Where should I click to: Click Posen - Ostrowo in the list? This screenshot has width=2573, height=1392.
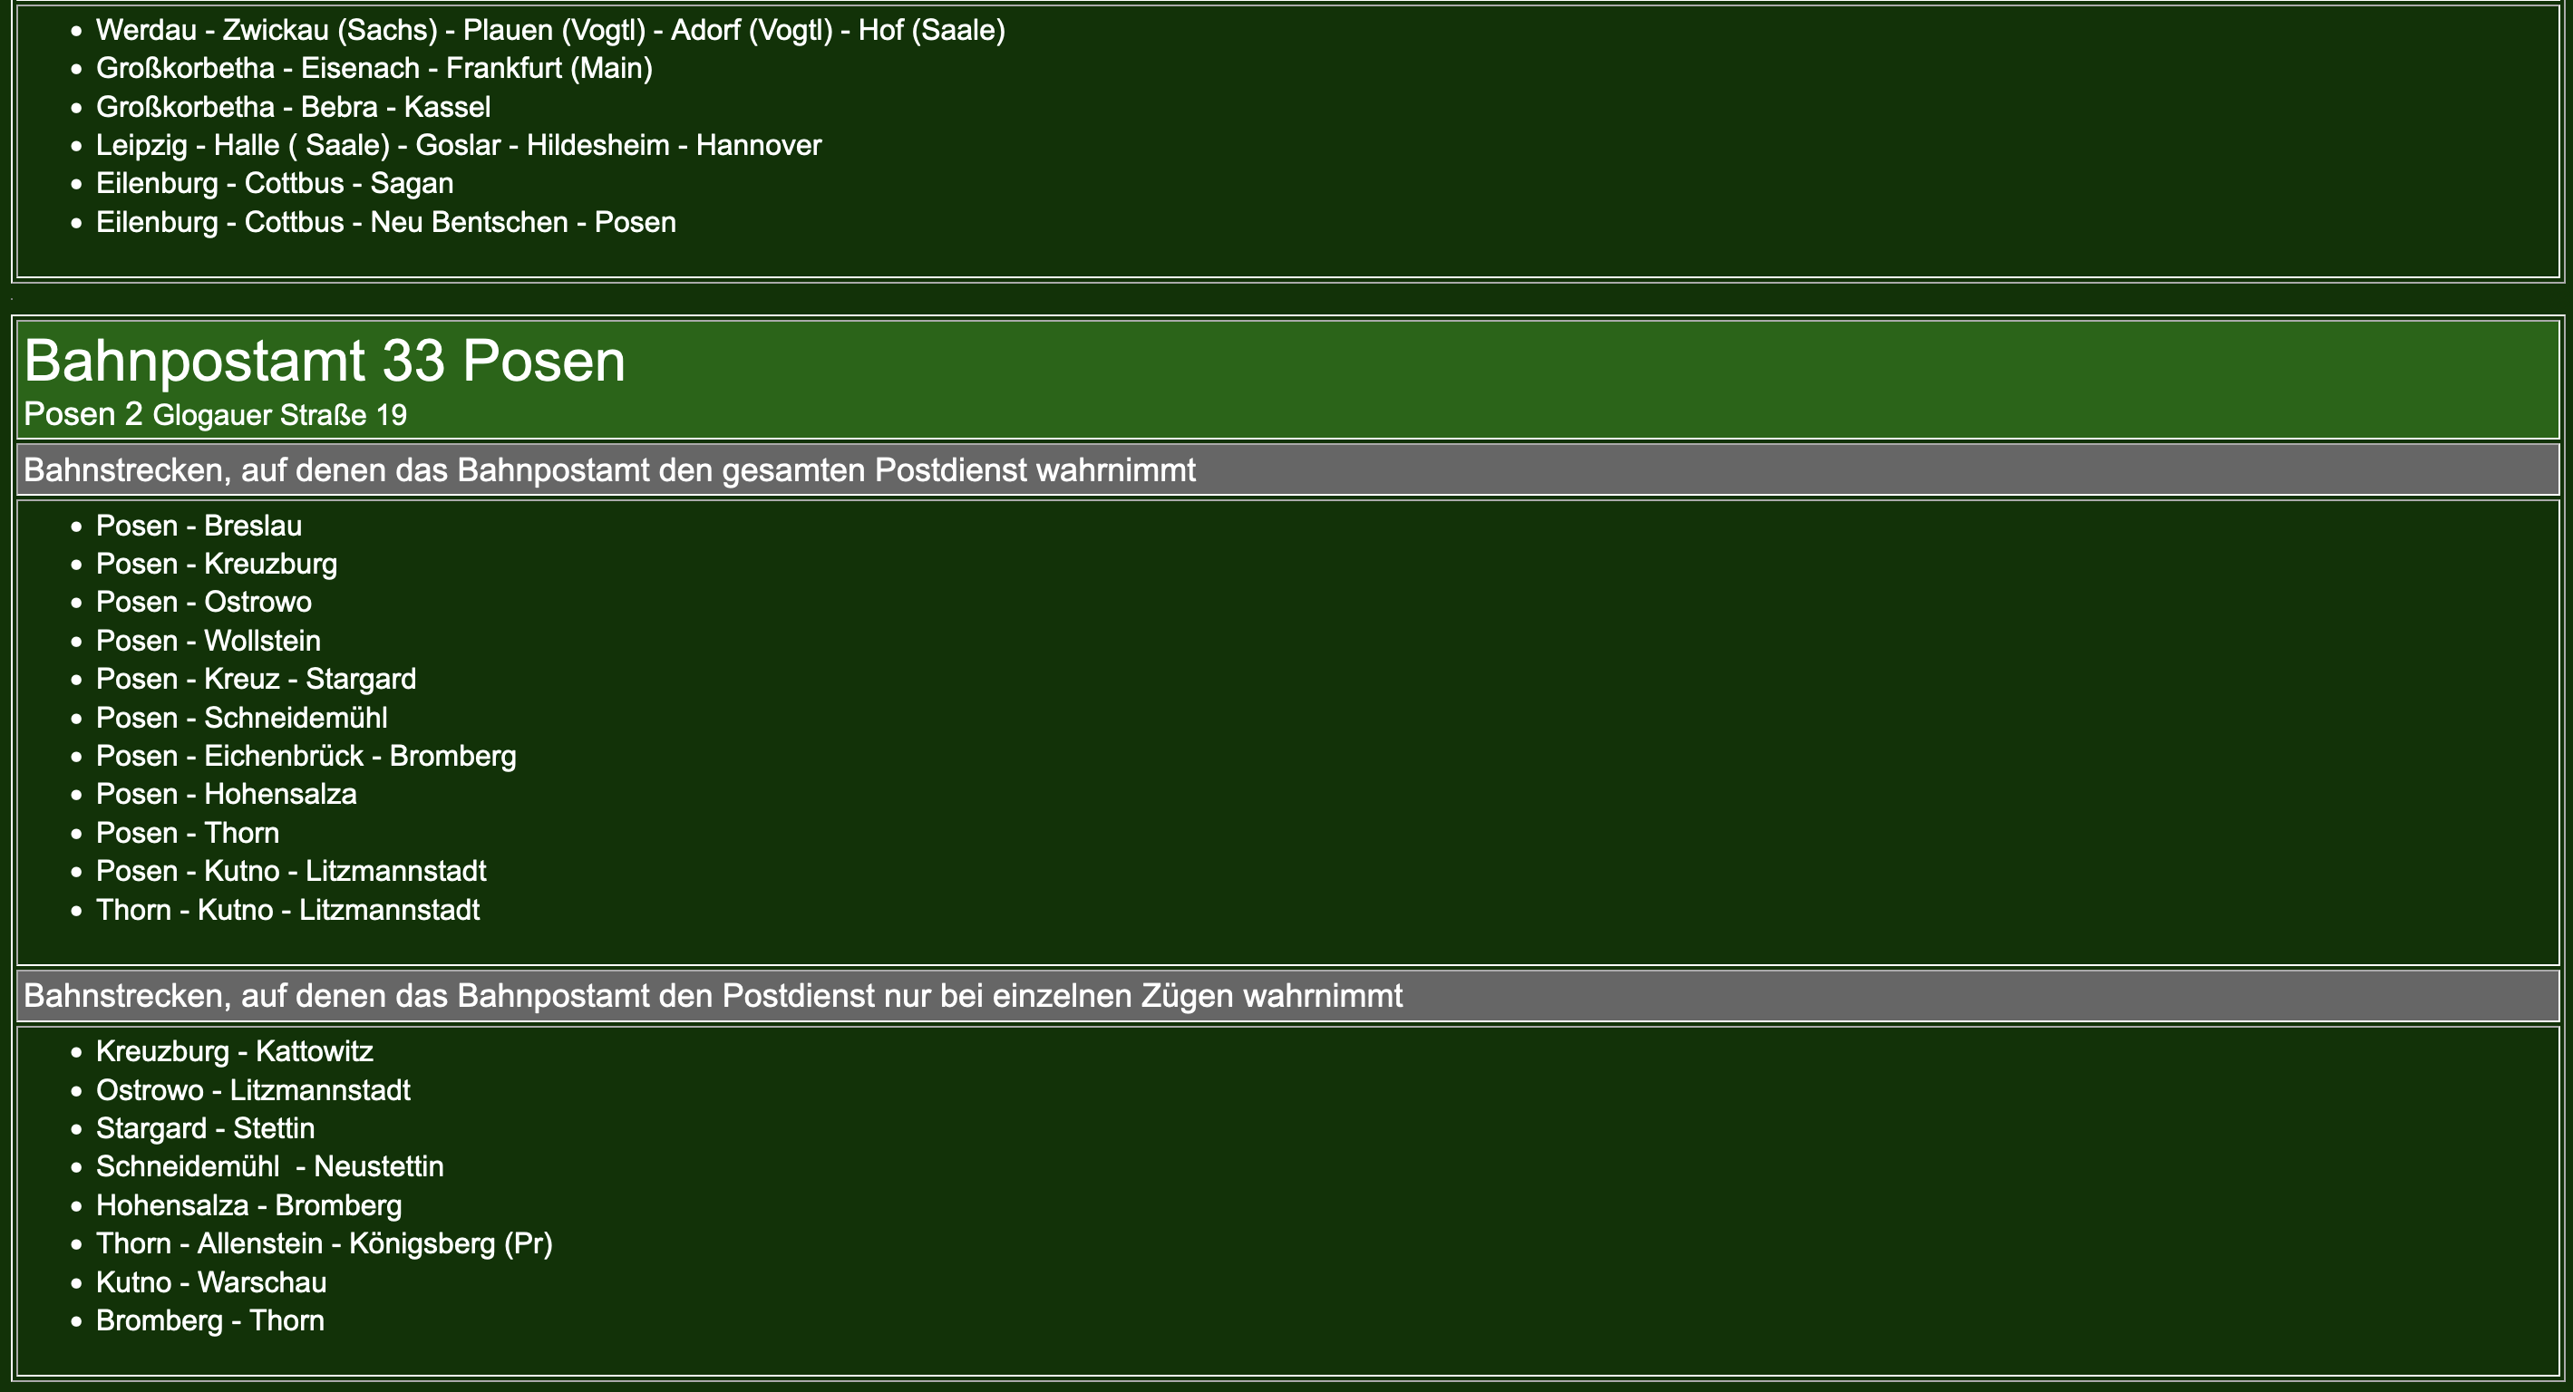(203, 602)
